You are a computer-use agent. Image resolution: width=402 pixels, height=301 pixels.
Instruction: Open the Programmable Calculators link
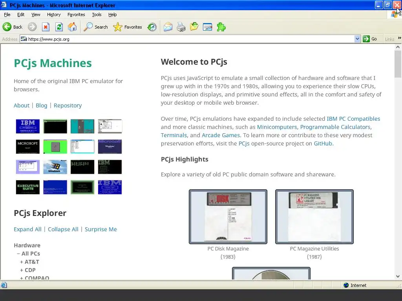(335, 127)
